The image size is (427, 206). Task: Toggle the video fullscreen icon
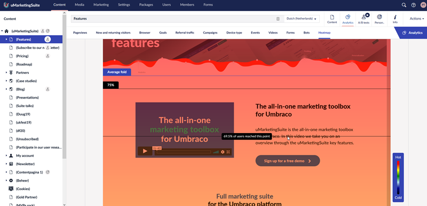click(x=228, y=152)
